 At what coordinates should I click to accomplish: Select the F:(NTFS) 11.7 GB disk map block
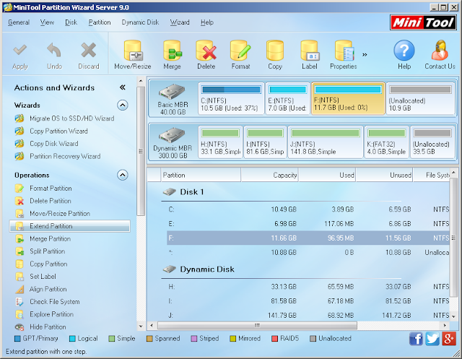pos(348,98)
